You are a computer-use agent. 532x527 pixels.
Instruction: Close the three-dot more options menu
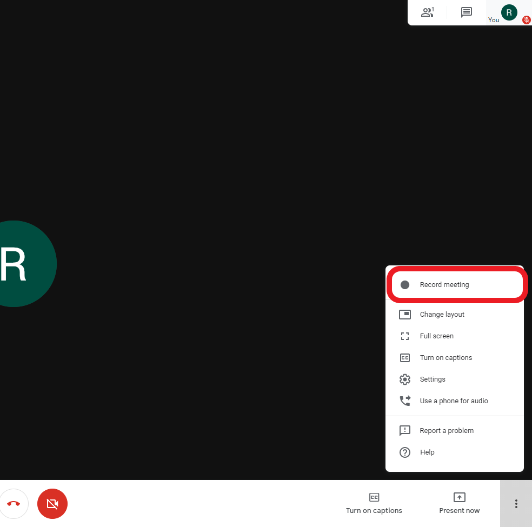(516, 504)
